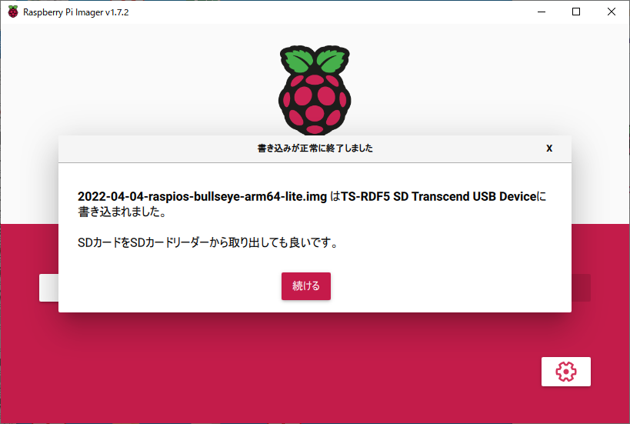The width and height of the screenshot is (630, 424).
Task: Minimize the Raspberry Pi Imager window
Action: [x=542, y=12]
